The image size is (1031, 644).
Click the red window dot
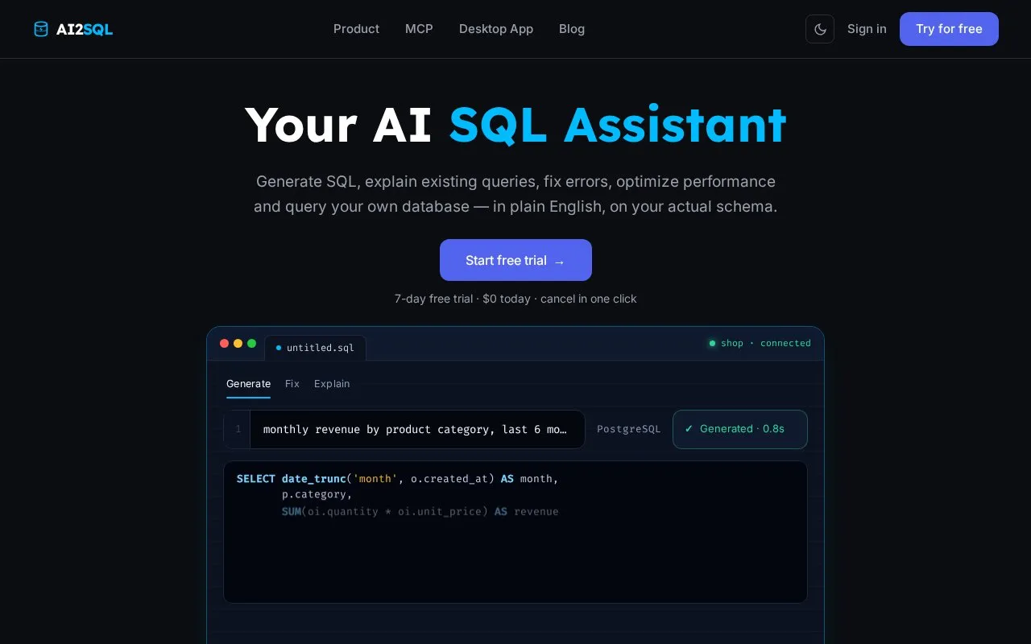click(224, 344)
